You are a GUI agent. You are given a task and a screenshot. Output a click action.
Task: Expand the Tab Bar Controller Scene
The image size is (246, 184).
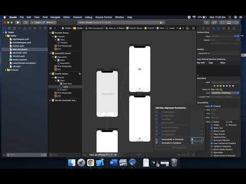(x=50, y=100)
